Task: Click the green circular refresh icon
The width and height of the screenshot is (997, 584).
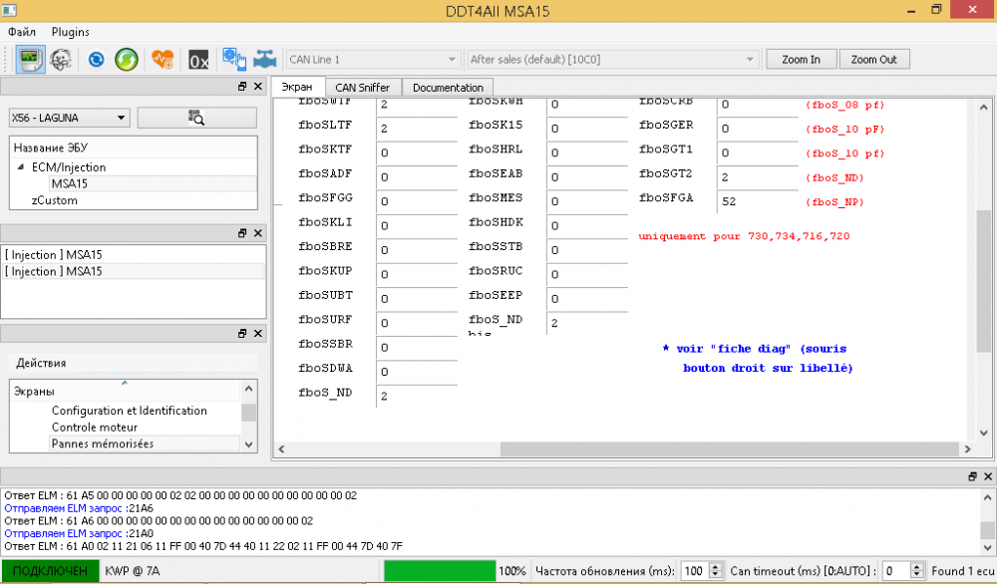Action: tap(127, 60)
